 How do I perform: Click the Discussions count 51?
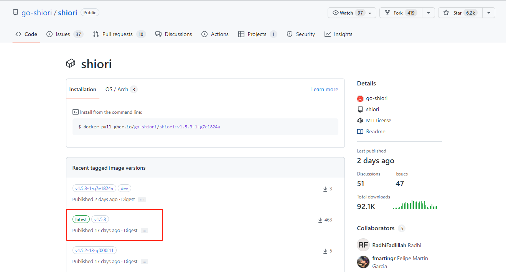point(361,184)
